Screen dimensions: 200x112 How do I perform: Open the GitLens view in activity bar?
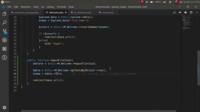[4, 58]
